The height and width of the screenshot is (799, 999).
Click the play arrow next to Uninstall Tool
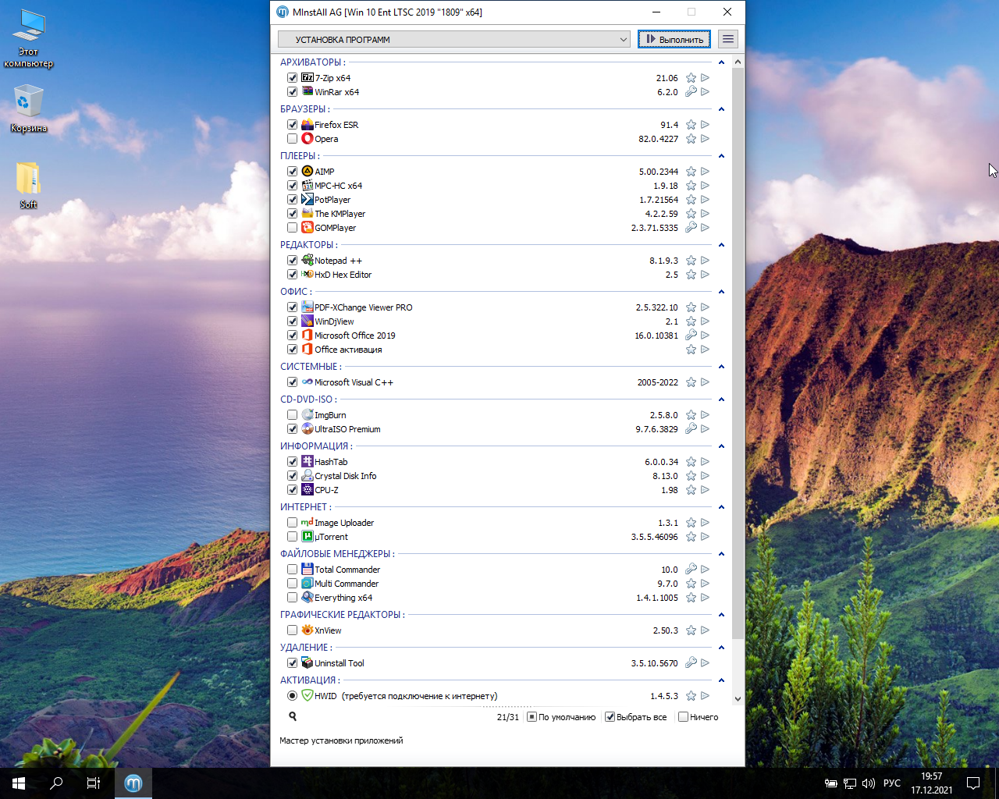pos(705,663)
